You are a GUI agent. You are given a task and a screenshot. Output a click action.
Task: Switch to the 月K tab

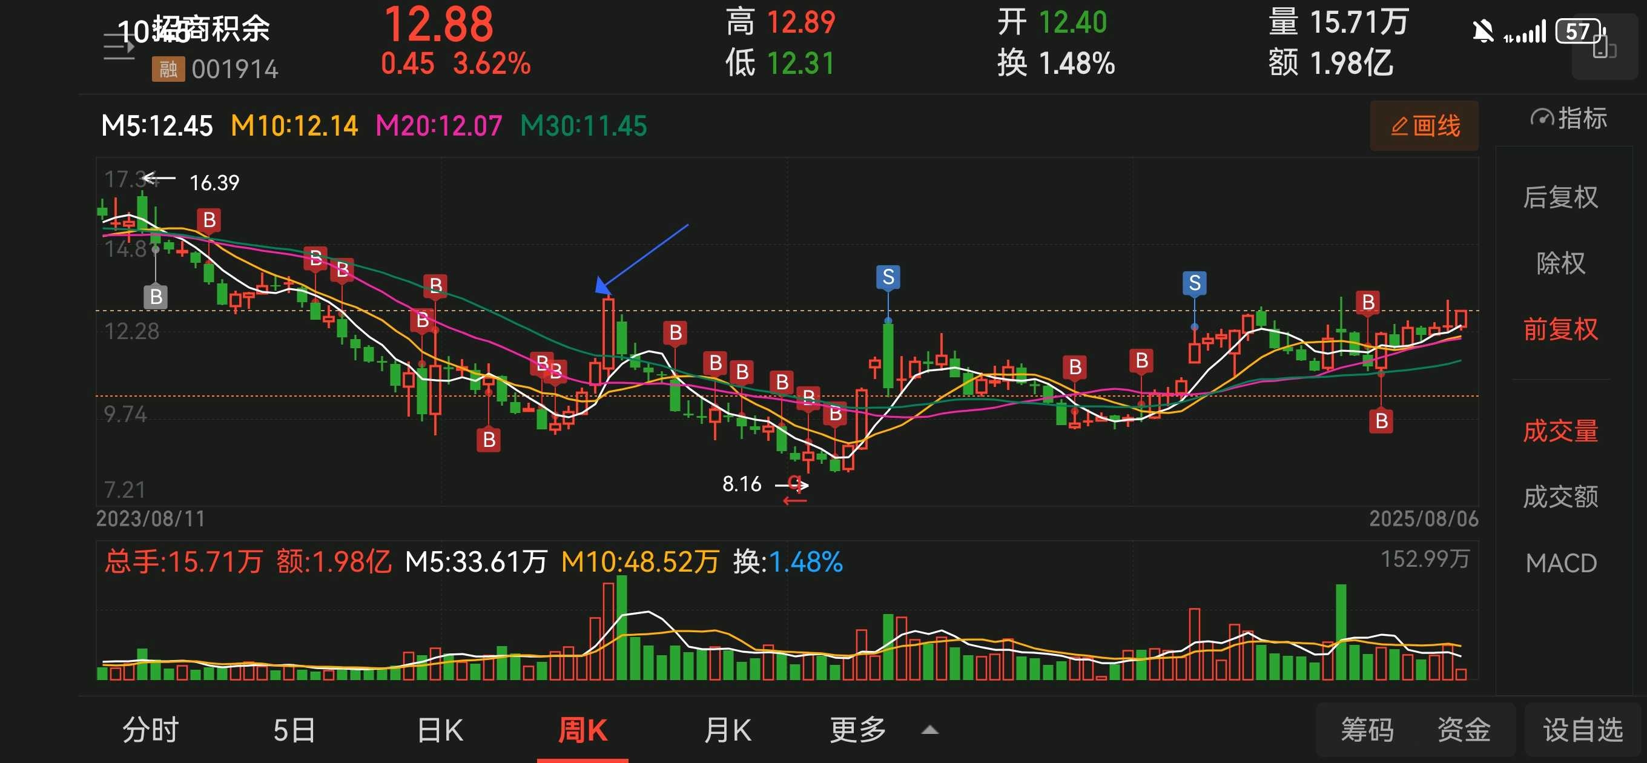pos(728,730)
